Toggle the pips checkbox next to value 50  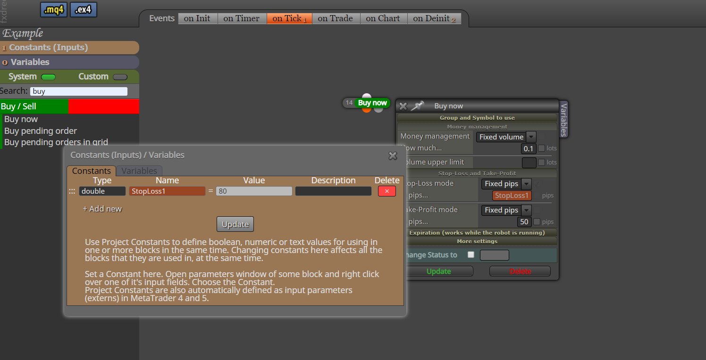click(x=537, y=221)
